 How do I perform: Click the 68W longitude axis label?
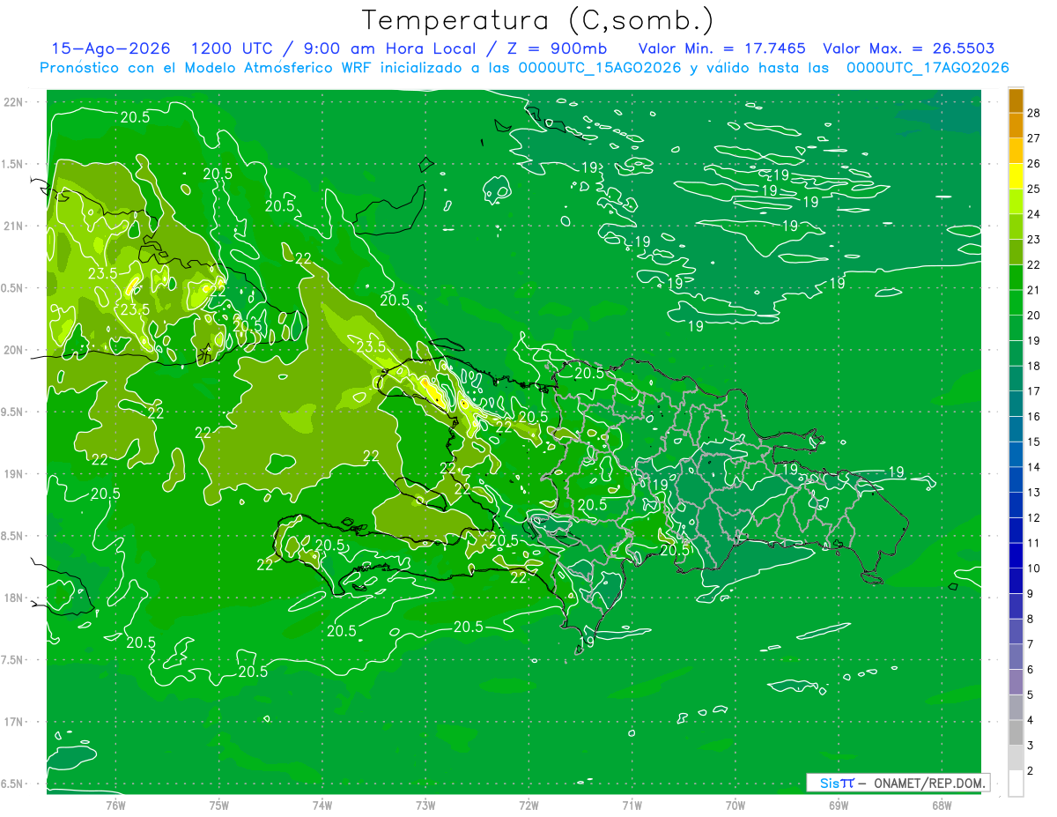click(941, 805)
